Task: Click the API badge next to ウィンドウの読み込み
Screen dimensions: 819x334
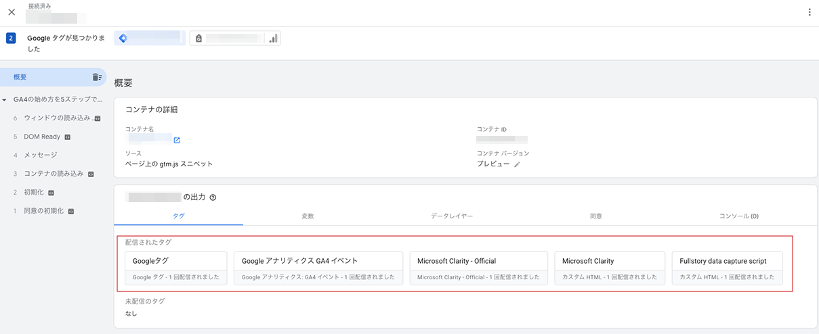Action: point(98,118)
